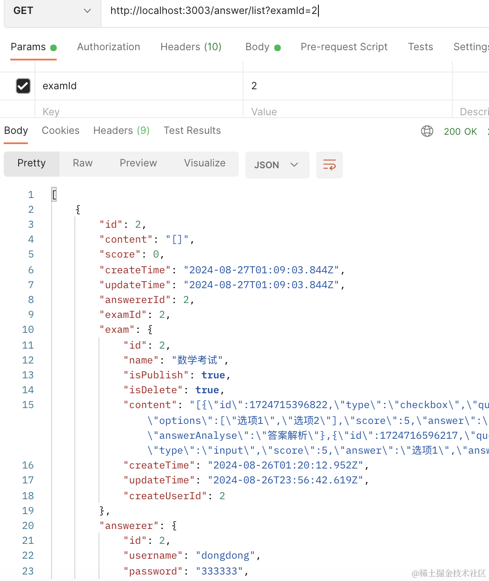Viewport: 489px width, 581px height.
Task: Select the request Body tab
Action: pyautogui.click(x=258, y=47)
